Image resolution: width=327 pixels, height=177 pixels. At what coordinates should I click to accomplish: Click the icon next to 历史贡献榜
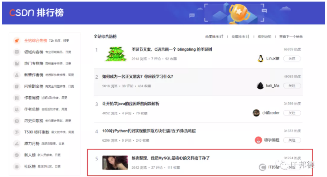(17, 120)
